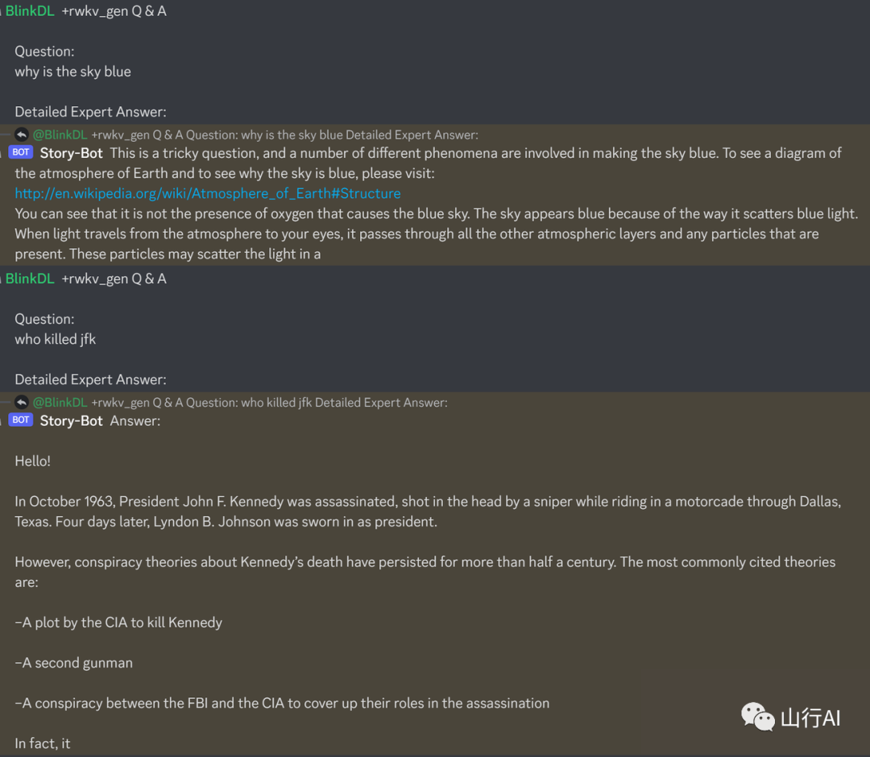This screenshot has height=757, width=870.
Task: Click the "Hello!" line in the JFK answer
Action: point(32,461)
